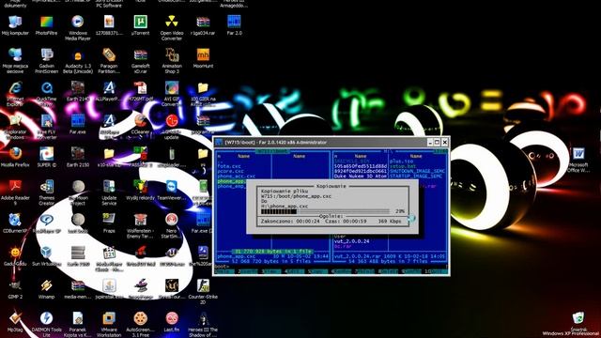
Task: Open the Nero StartSmart desktop icon
Action: pos(171,225)
